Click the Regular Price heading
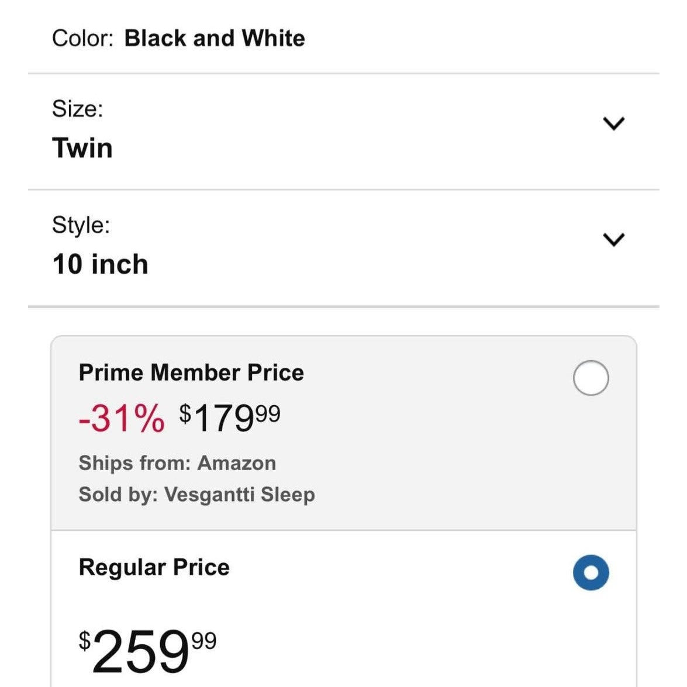Screen dimensions: 687x687 pos(154,568)
